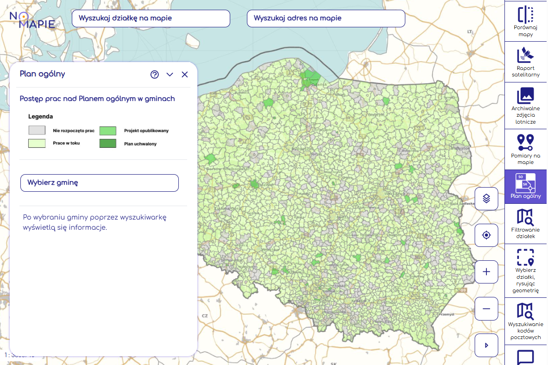Click the map layers stack button

(x=486, y=199)
